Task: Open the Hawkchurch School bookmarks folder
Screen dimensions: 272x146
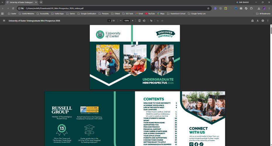Action: [x=176, y=13]
